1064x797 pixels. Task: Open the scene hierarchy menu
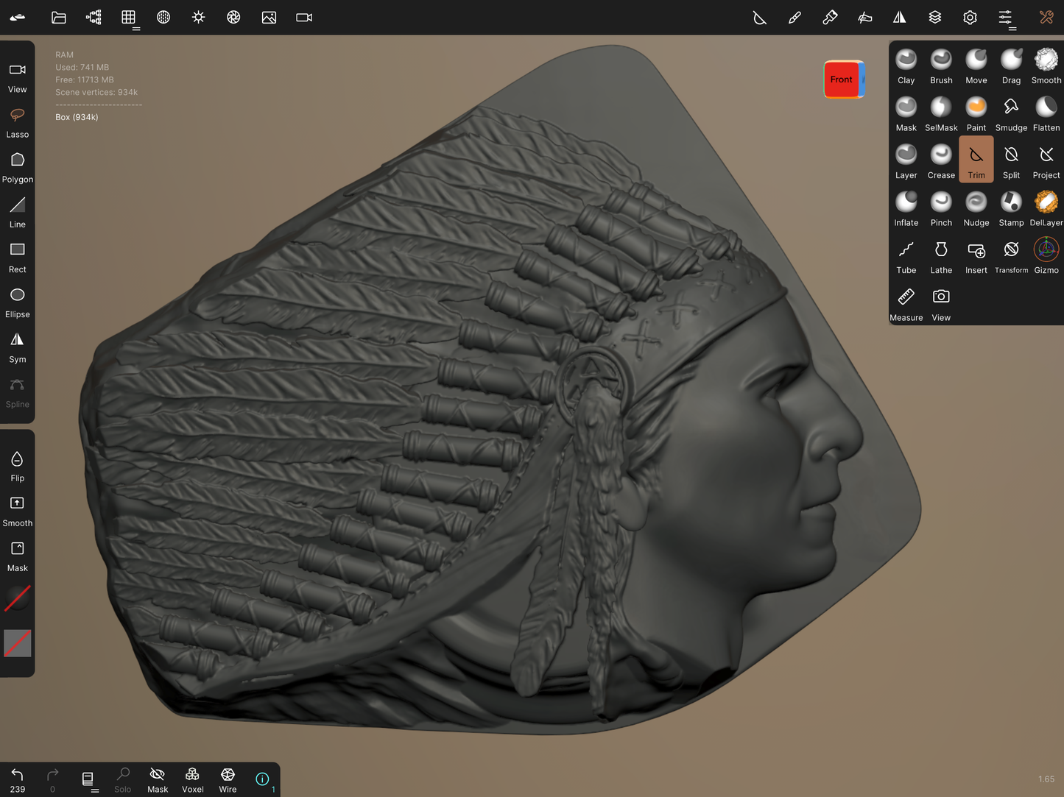[94, 18]
